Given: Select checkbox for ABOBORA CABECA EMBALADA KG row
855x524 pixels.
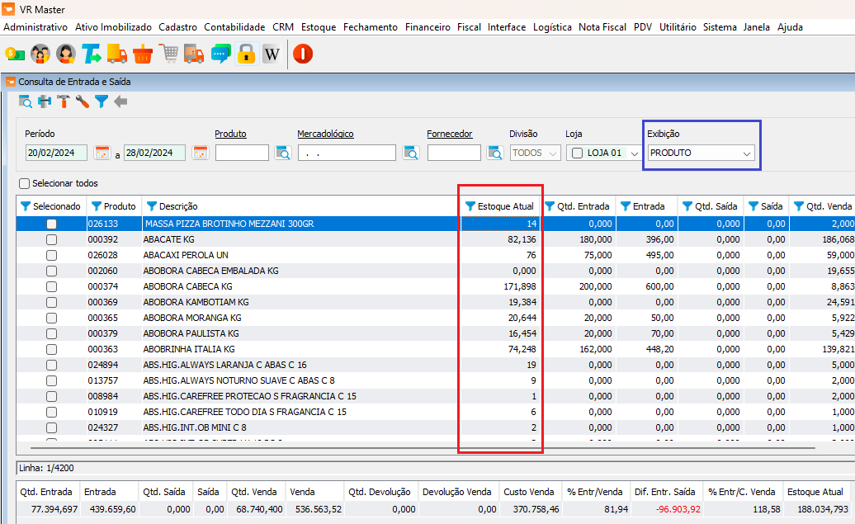Looking at the screenshot, I should coord(51,271).
